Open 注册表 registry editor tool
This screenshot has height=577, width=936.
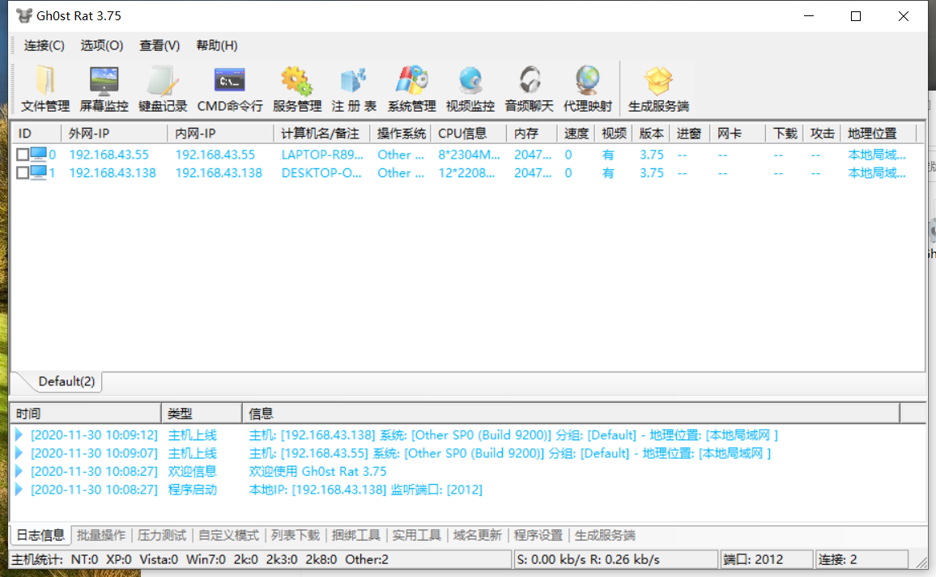point(353,89)
